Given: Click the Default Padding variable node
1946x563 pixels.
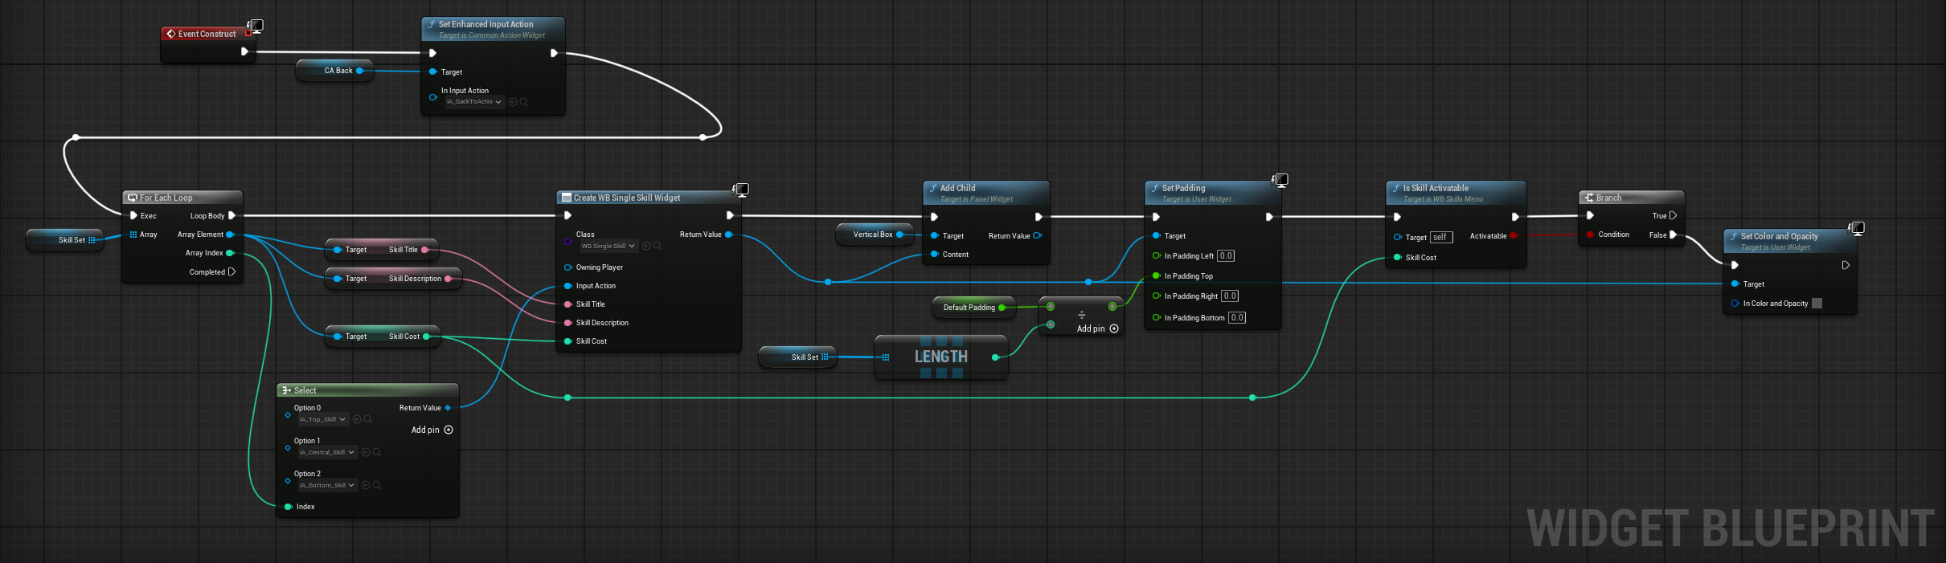Looking at the screenshot, I should pos(969,308).
